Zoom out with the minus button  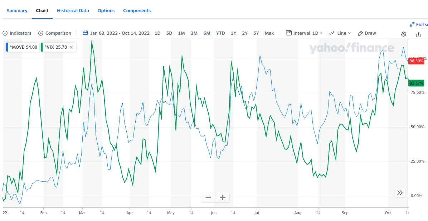[208, 197]
